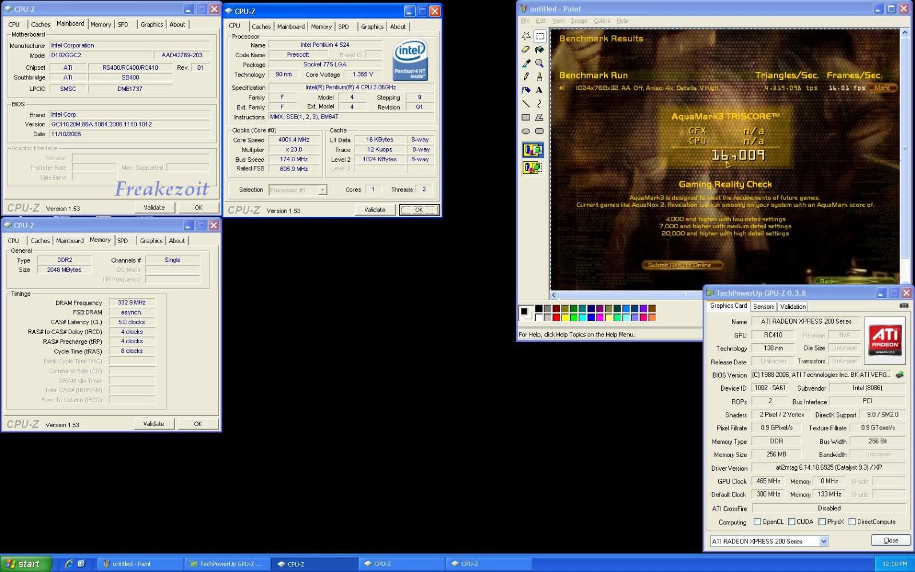
Task: Click Close button in GPU-Z
Action: point(891,541)
